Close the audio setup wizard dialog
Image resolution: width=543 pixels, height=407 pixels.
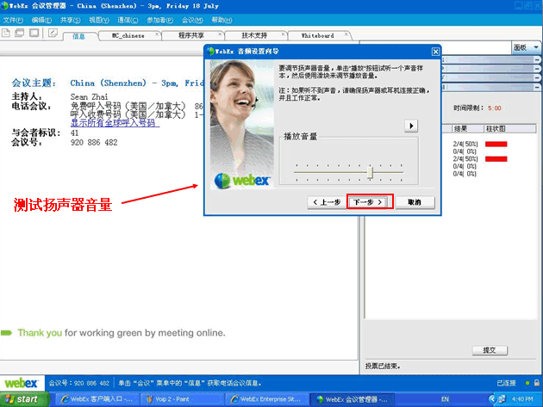[x=435, y=52]
